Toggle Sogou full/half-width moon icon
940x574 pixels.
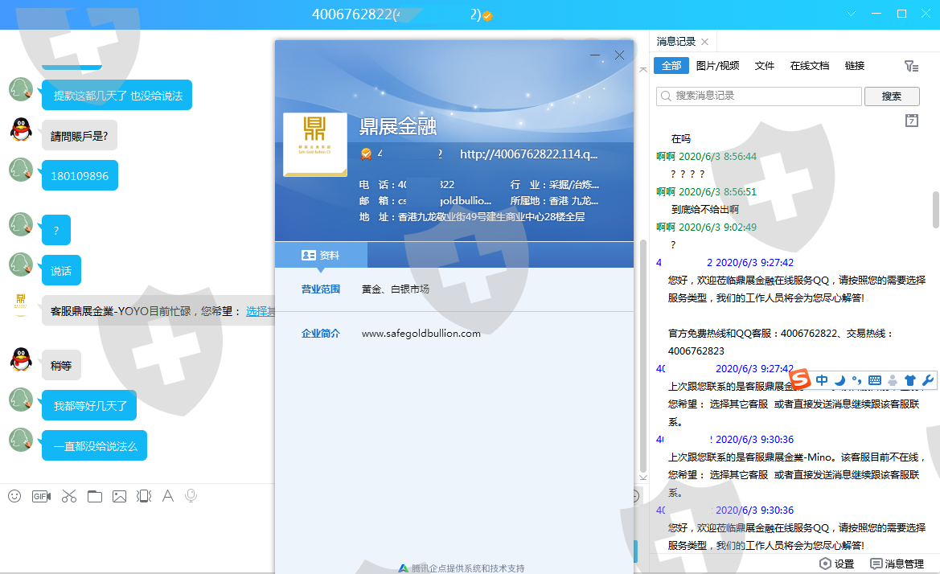click(x=839, y=379)
